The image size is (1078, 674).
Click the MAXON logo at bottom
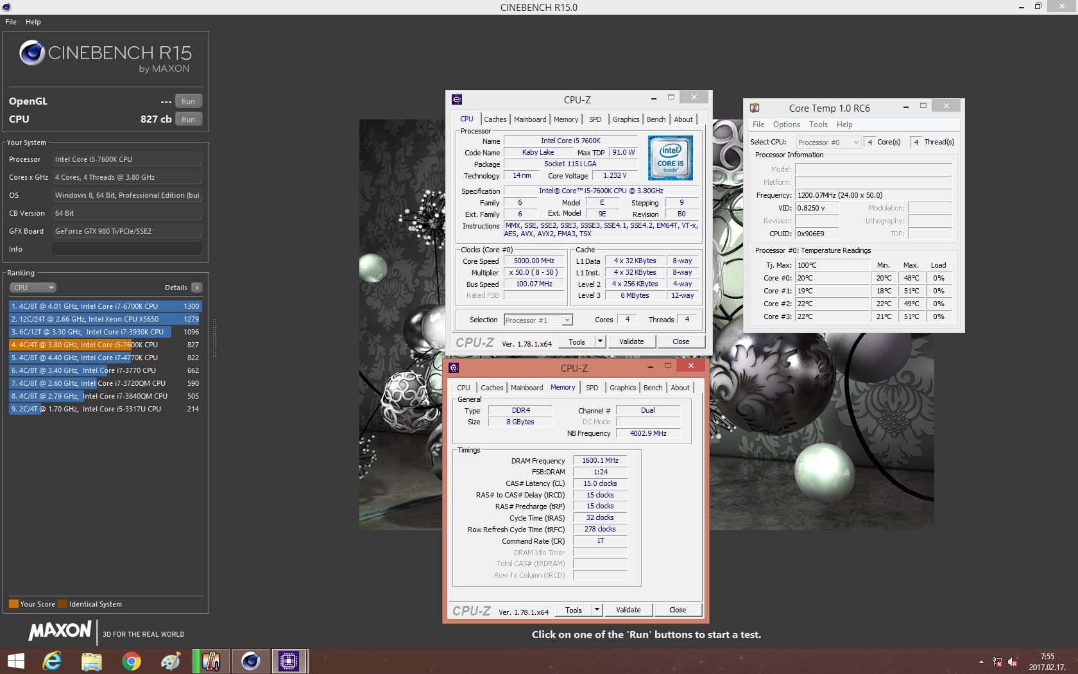click(x=60, y=631)
